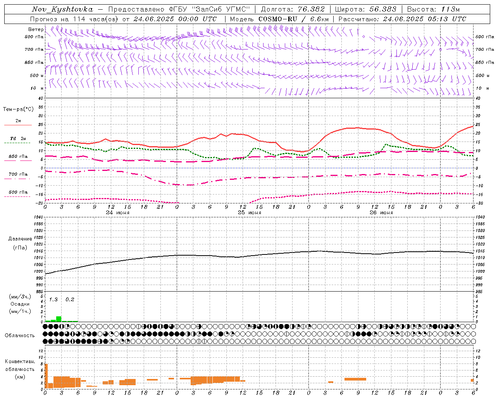The height and width of the screenshot is (396, 496).
Task: Click the precipitation amount 1.3
Action: pyautogui.click(x=53, y=300)
